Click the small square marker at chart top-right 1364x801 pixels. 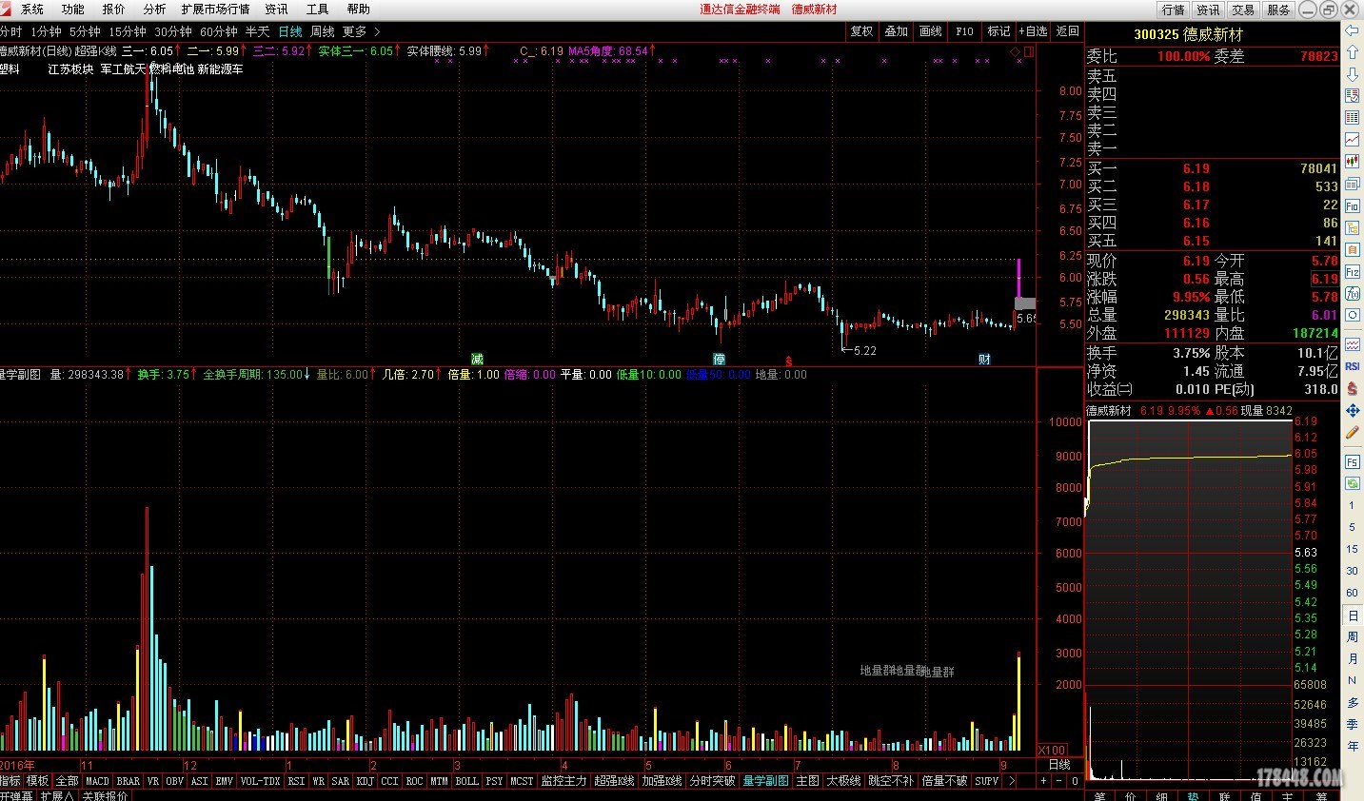pos(1029,51)
